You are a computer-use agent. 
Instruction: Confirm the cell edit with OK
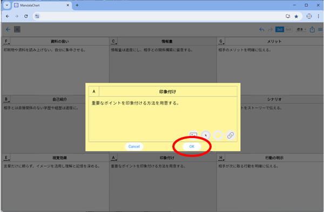192,147
